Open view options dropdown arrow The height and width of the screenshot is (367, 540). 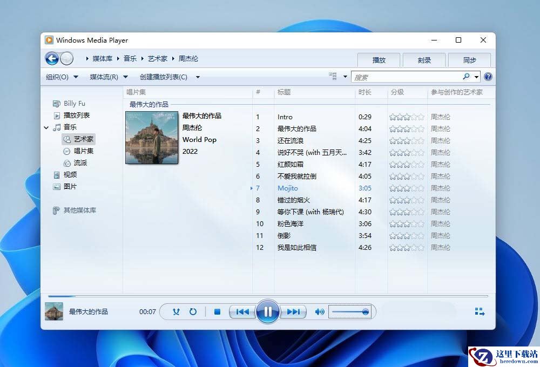pyautogui.click(x=346, y=77)
